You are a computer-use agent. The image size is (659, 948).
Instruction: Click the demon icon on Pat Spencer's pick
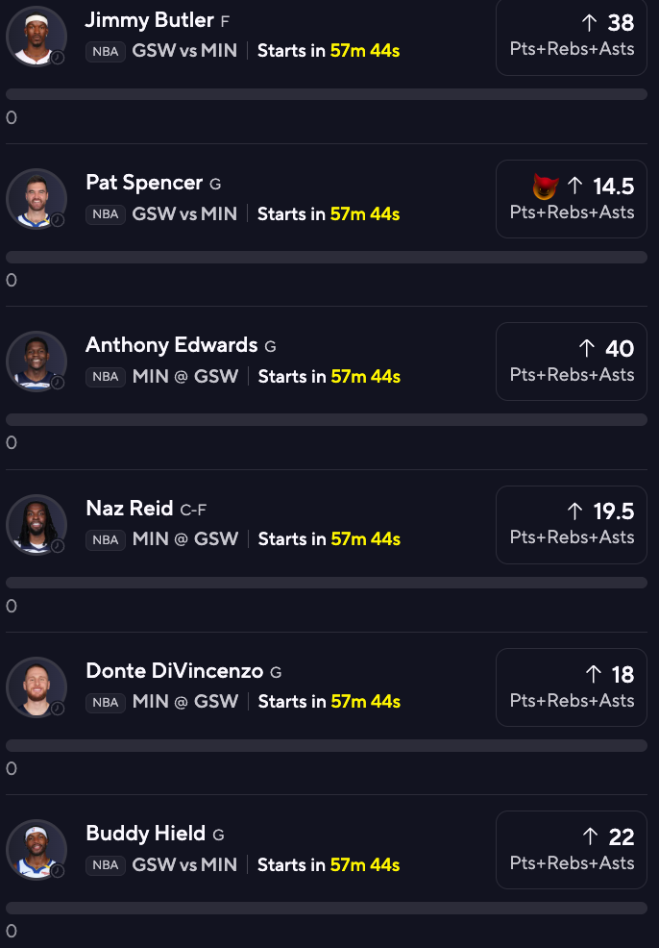click(545, 187)
